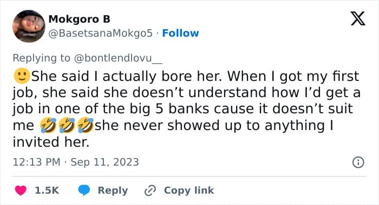This screenshot has height=205, width=379.
Task: Click the @BasetsanaMokgo5 handle
Action: pyautogui.click(x=101, y=33)
